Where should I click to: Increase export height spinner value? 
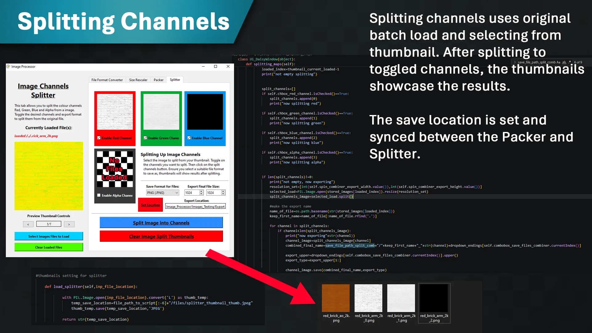223,191
